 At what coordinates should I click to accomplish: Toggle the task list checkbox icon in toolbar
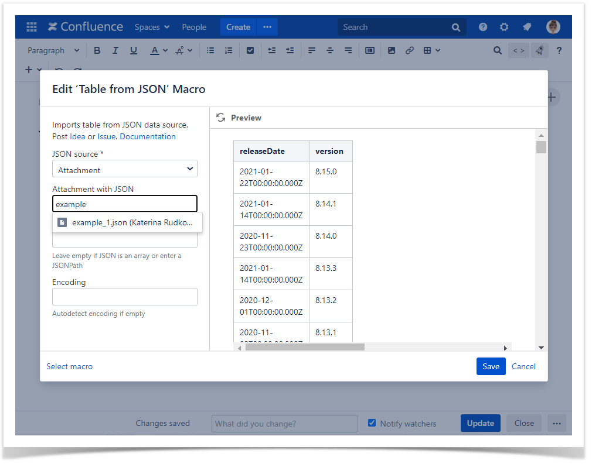point(250,50)
